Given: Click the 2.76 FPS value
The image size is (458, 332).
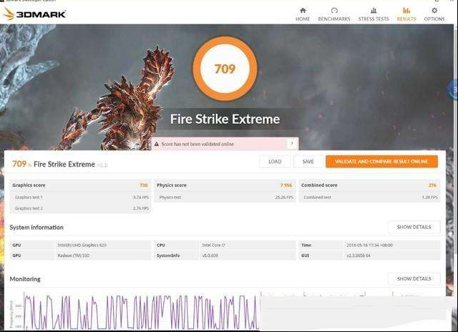Looking at the screenshot, I should (141, 208).
